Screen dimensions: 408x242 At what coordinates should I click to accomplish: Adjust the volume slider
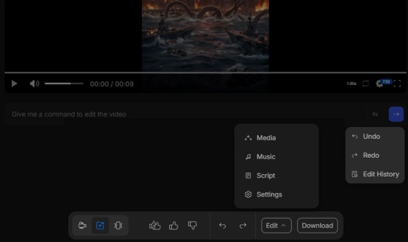tap(64, 83)
